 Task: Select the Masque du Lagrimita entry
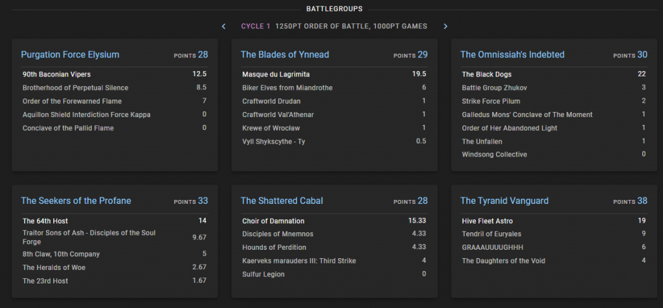(276, 74)
